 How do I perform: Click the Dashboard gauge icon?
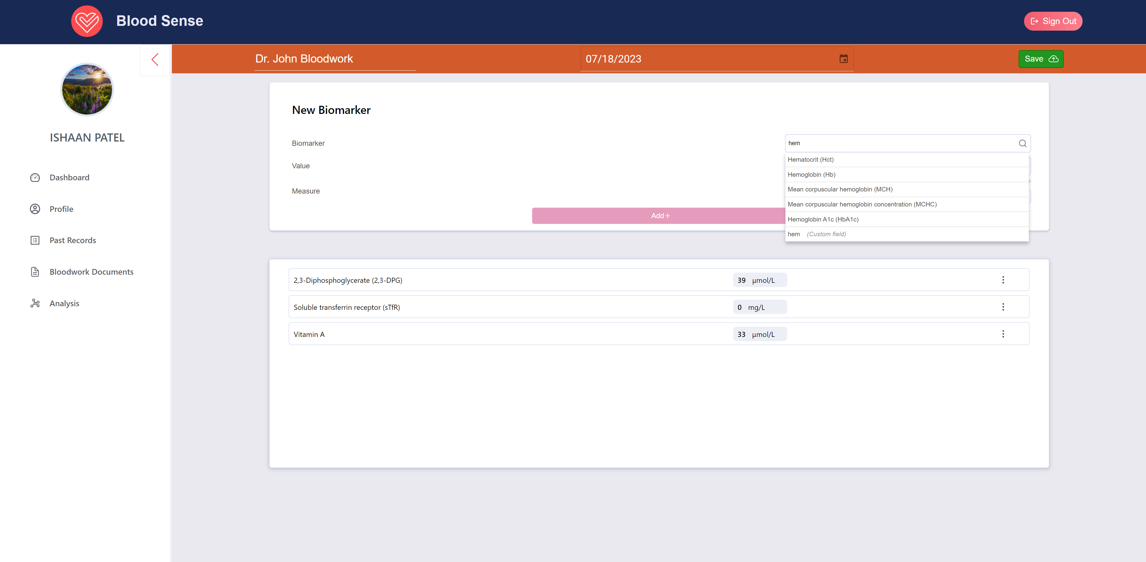tap(35, 178)
